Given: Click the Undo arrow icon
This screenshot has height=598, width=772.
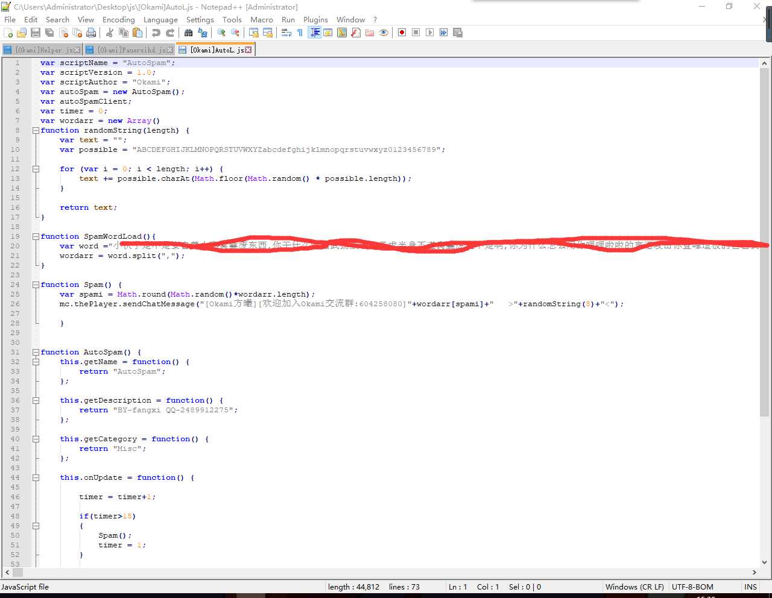Looking at the screenshot, I should [156, 33].
